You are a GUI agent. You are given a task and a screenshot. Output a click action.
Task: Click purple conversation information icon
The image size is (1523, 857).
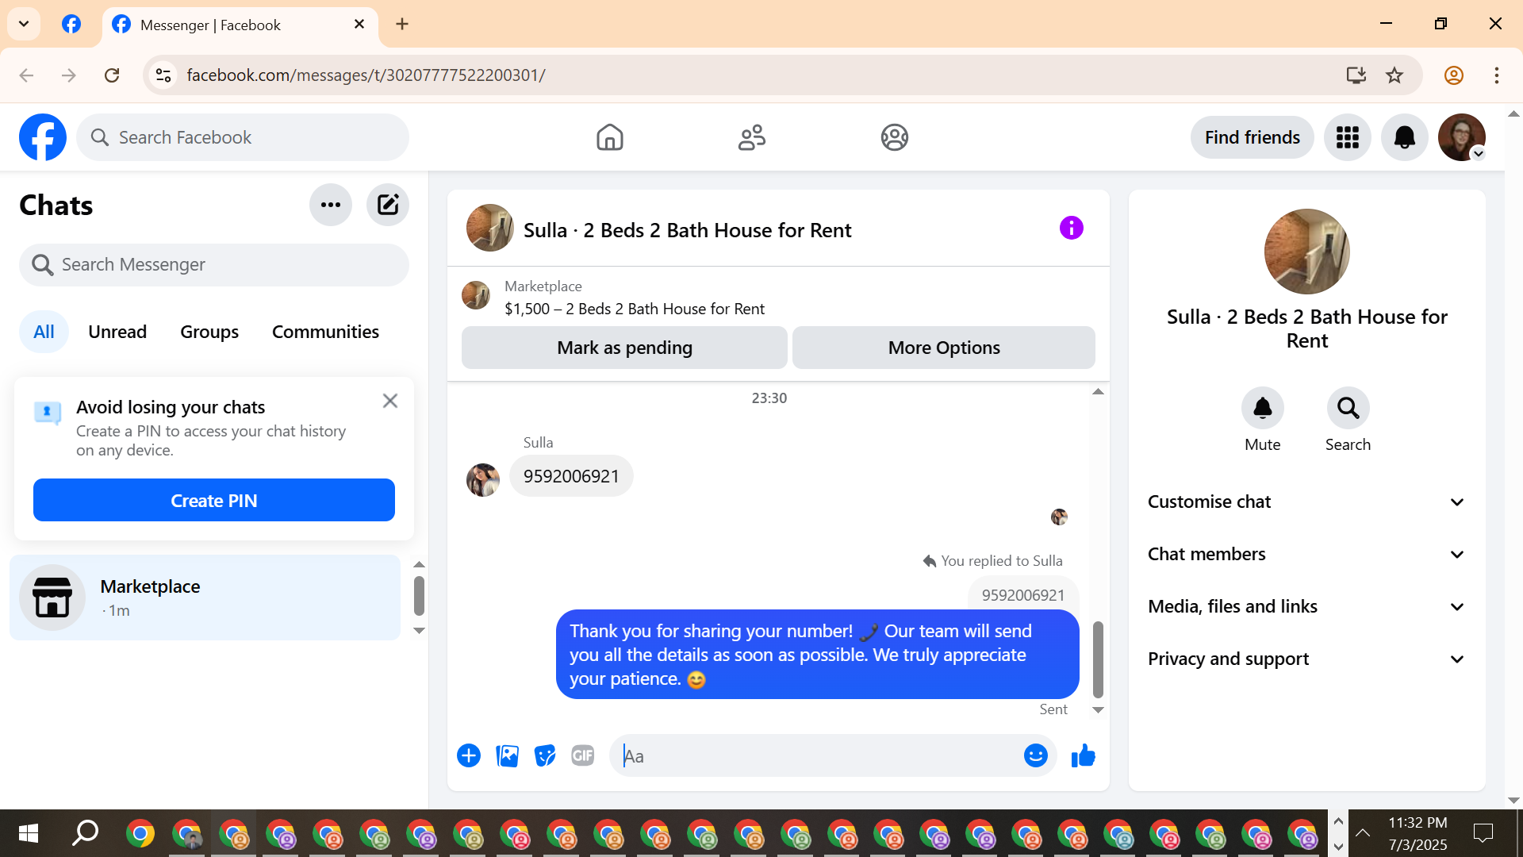pyautogui.click(x=1071, y=229)
